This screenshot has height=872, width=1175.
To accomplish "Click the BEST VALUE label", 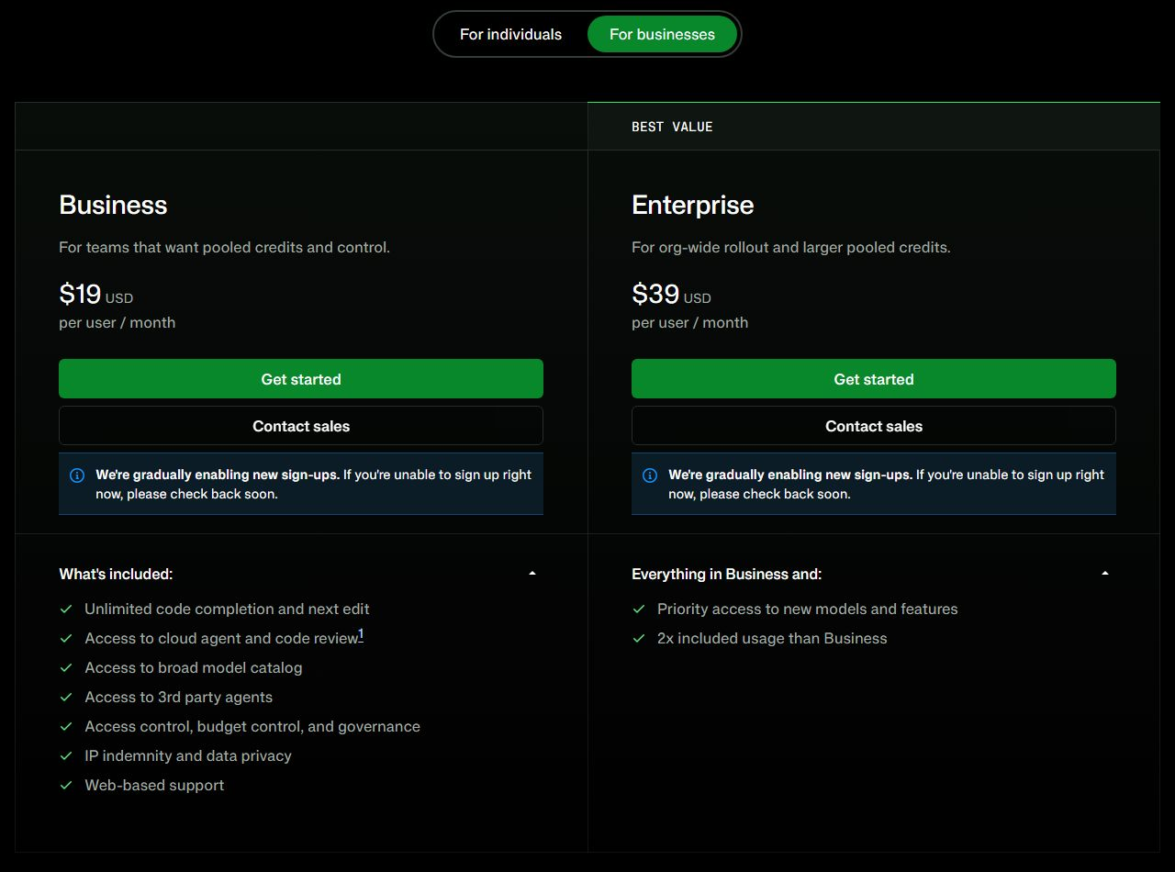I will point(672,127).
